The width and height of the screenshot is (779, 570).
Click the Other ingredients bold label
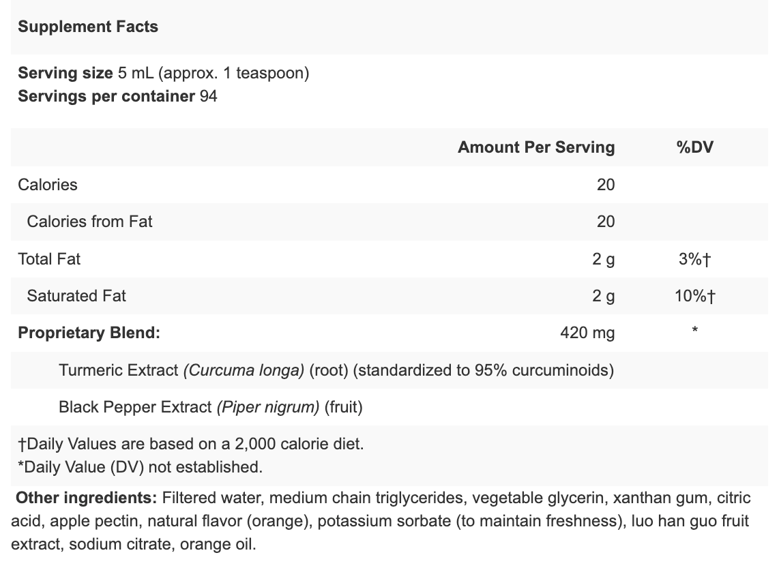[87, 498]
